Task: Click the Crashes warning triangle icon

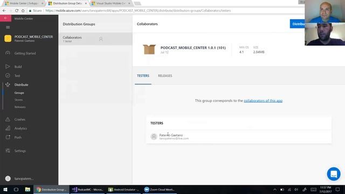Action: (x=8, y=119)
